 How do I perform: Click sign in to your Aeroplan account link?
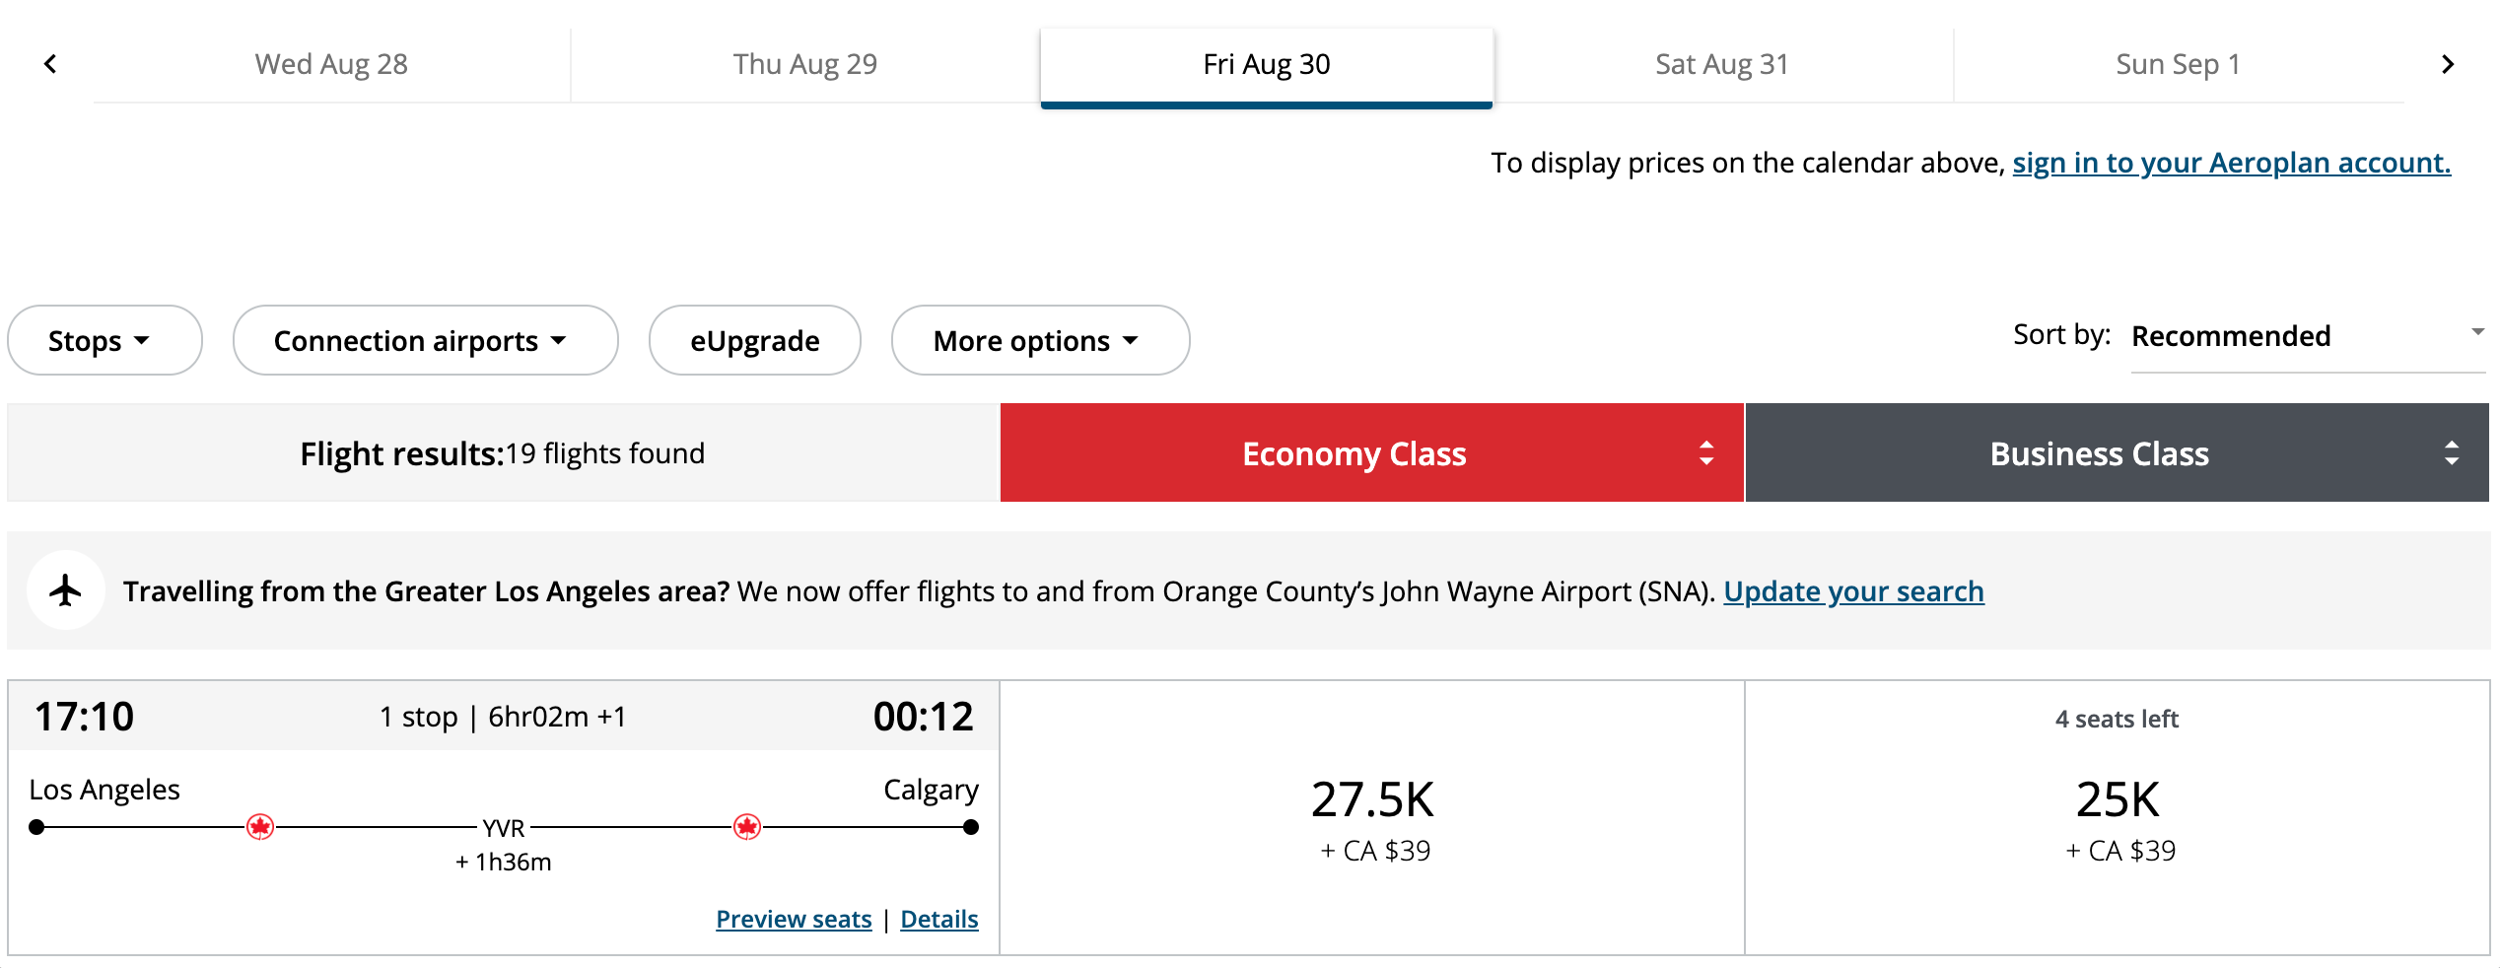[2231, 163]
